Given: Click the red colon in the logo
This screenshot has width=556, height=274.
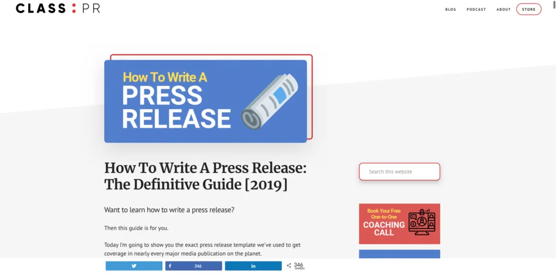Looking at the screenshot, I should (74, 8).
